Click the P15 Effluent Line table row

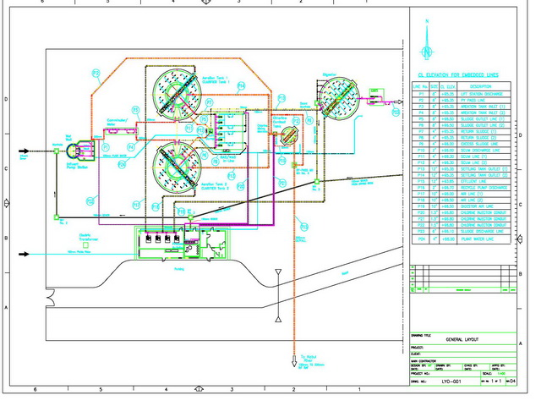462,183
